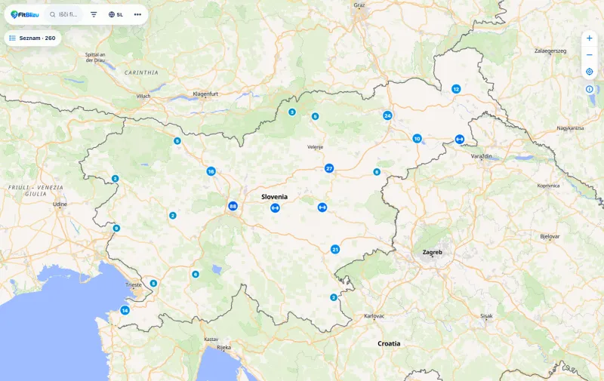Click the Klagenfurt city label
Image resolution: width=604 pixels, height=381 pixels.
click(205, 94)
